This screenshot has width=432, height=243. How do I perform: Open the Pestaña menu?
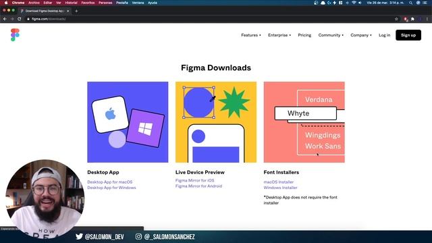(x=122, y=3)
